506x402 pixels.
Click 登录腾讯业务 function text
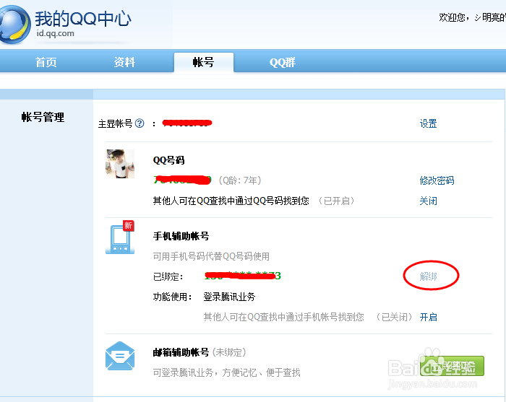click(229, 297)
